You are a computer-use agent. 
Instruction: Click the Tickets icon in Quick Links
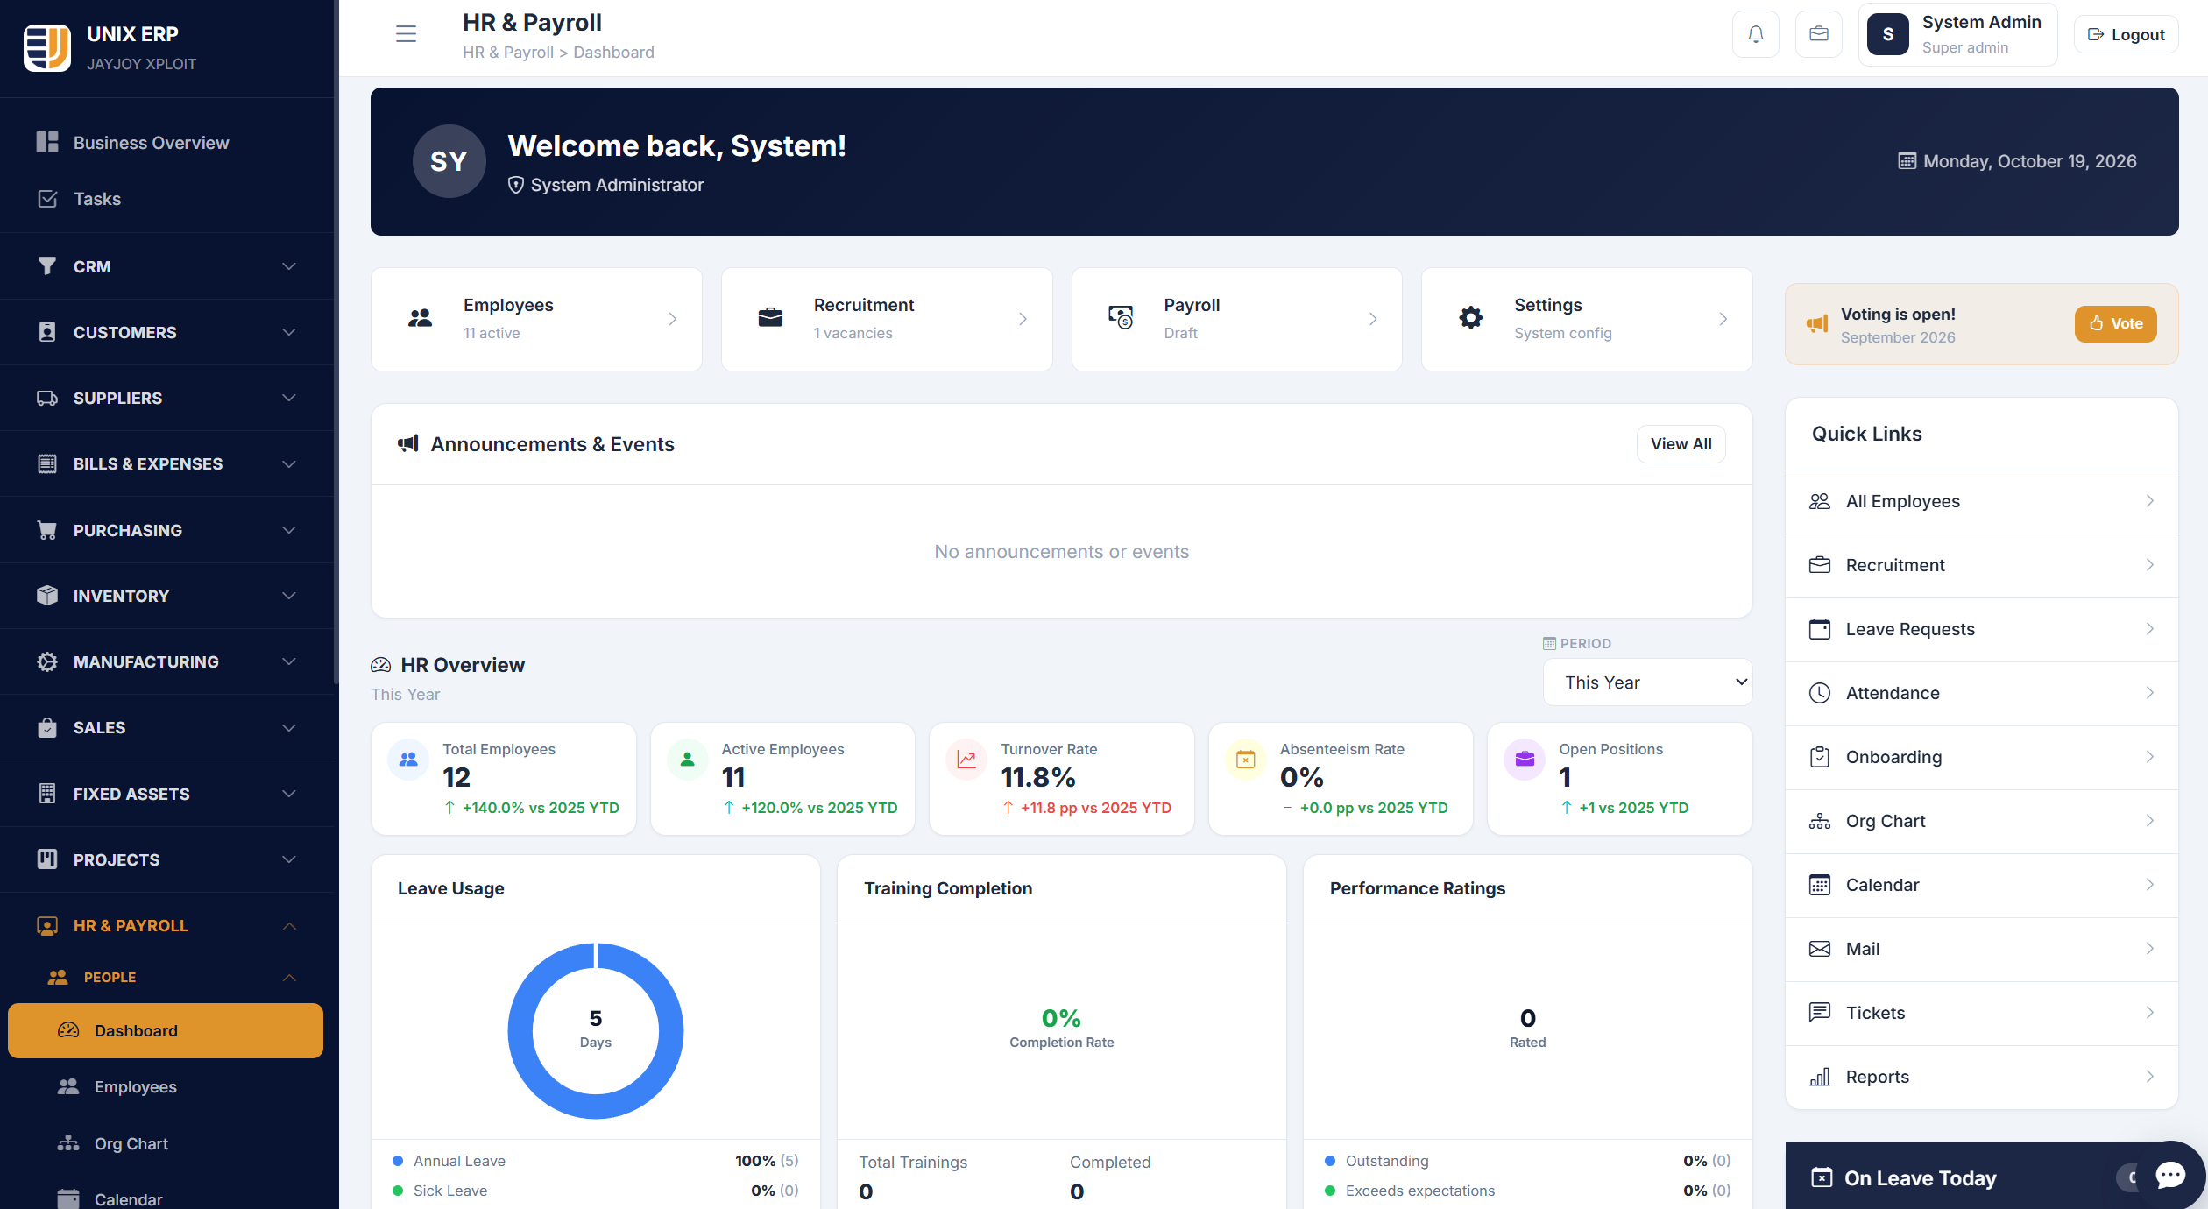(x=1820, y=1014)
